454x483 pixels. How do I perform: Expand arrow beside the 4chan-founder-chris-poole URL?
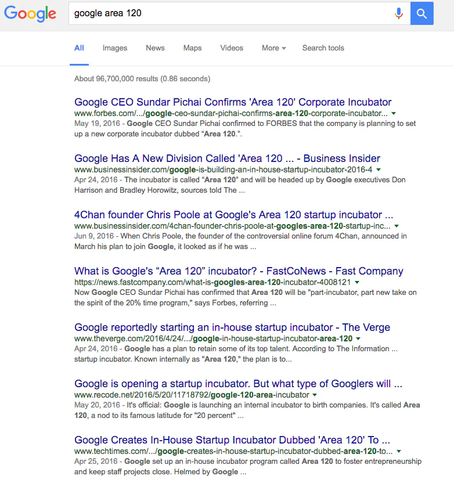coord(397,226)
